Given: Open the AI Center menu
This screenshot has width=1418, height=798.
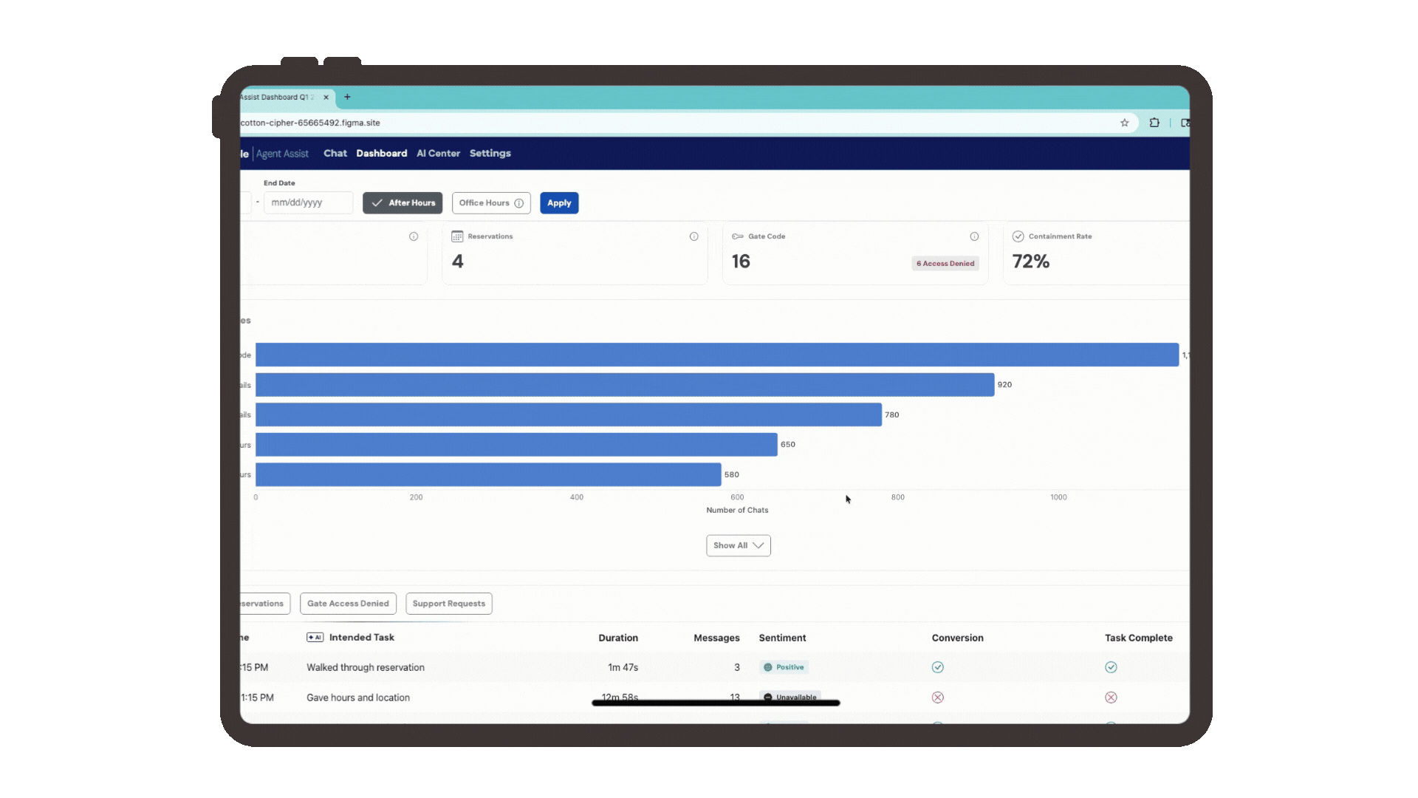Looking at the screenshot, I should (x=438, y=154).
